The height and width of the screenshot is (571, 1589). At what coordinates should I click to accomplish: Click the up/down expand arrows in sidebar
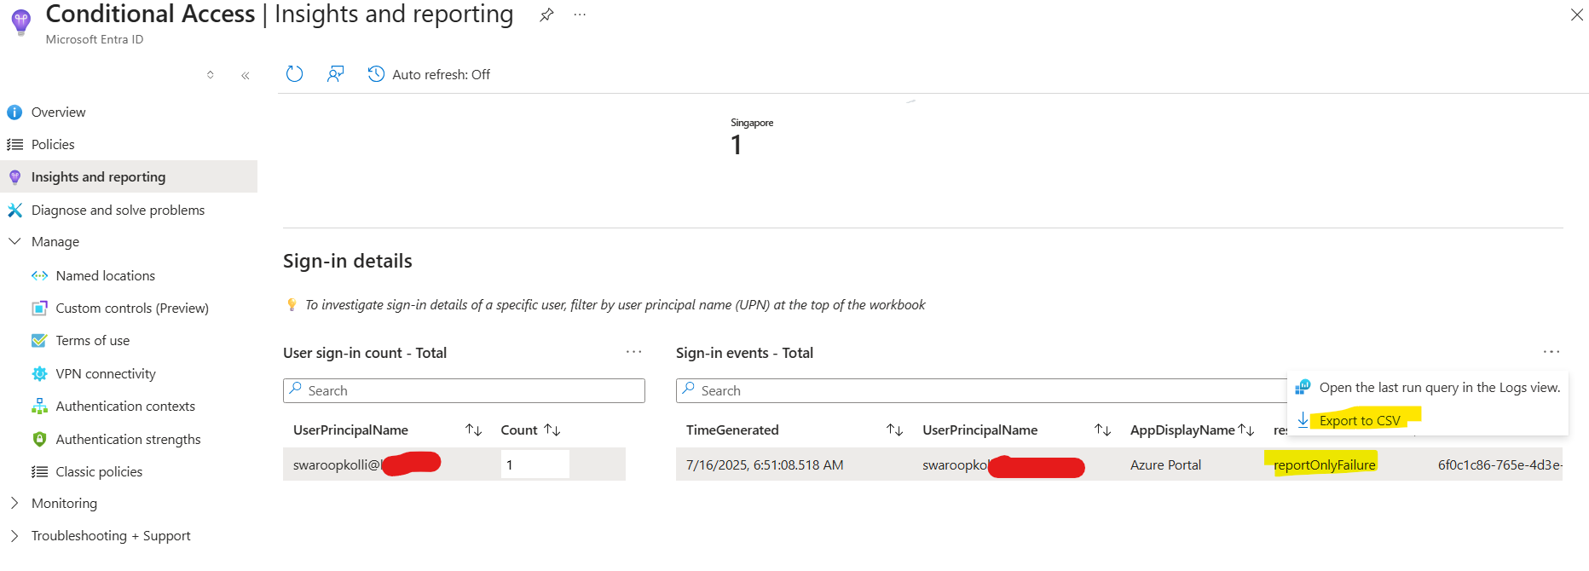(210, 75)
